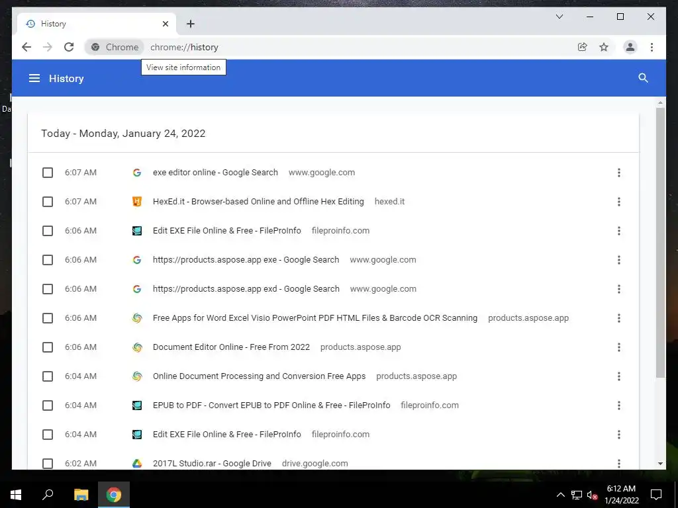Tick checkbox of 6:06 AM Edit EXE File entry
Image resolution: width=678 pixels, height=508 pixels.
pyautogui.click(x=48, y=231)
